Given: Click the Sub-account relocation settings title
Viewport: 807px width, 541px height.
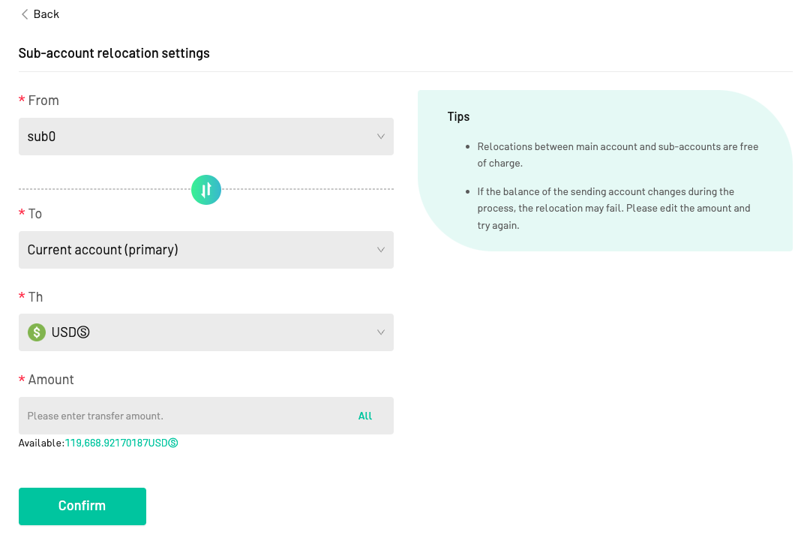Looking at the screenshot, I should click(114, 53).
